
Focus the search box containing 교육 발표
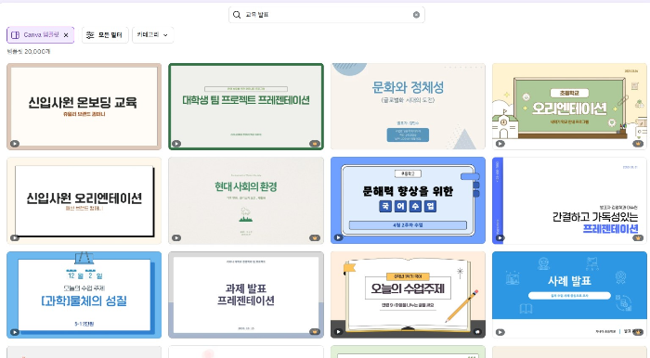(x=327, y=15)
